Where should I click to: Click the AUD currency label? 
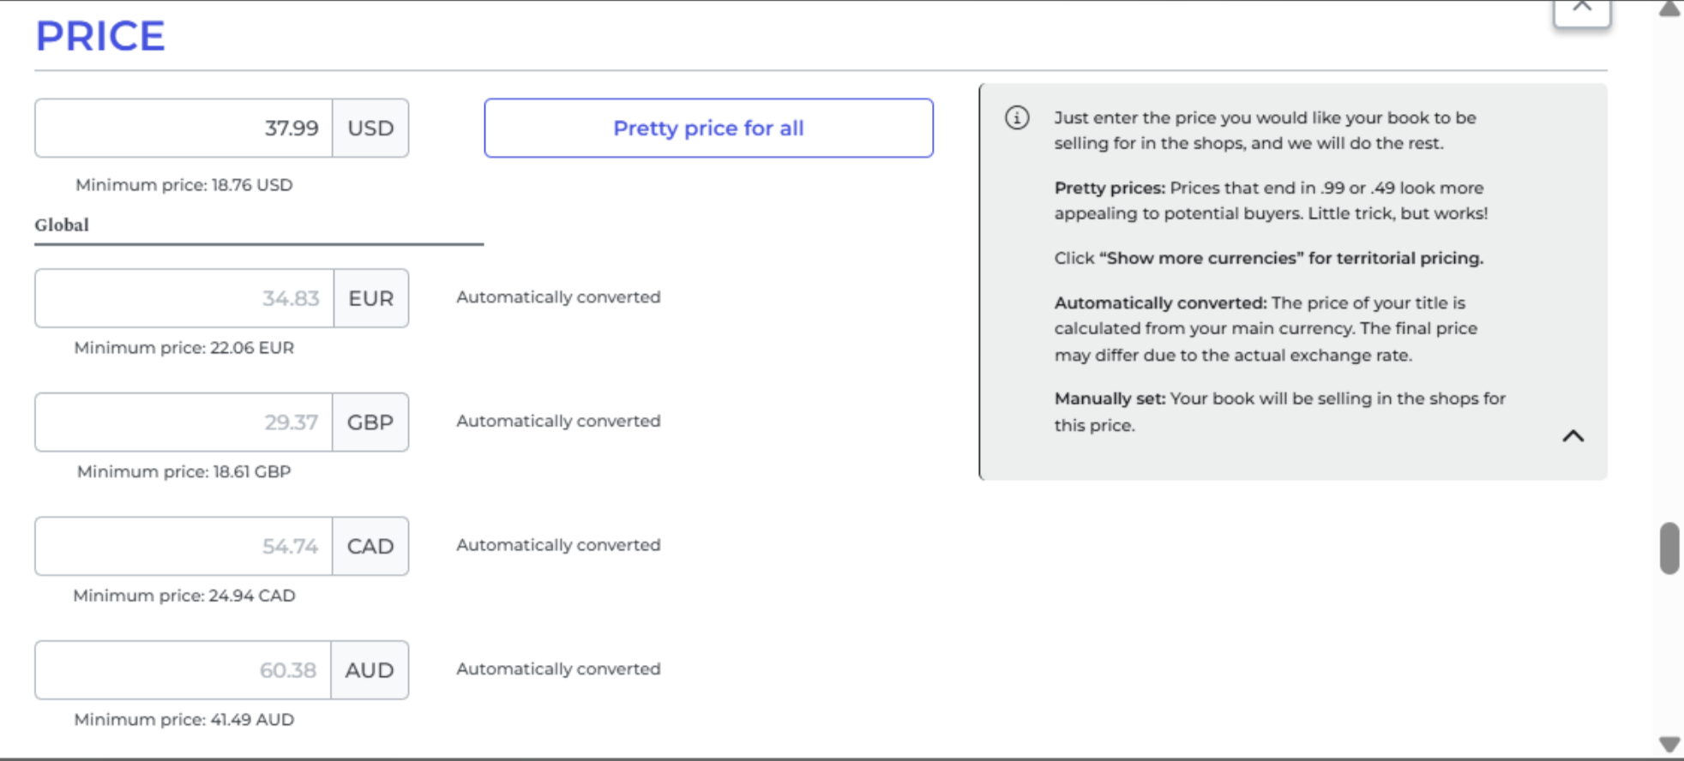[x=370, y=670]
